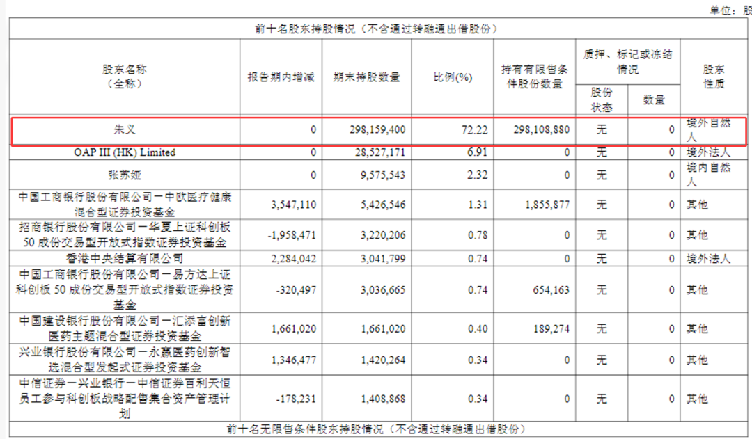Click 境外法人 in the 香港中央结算 row
This screenshot has width=752, height=439.
708,259
